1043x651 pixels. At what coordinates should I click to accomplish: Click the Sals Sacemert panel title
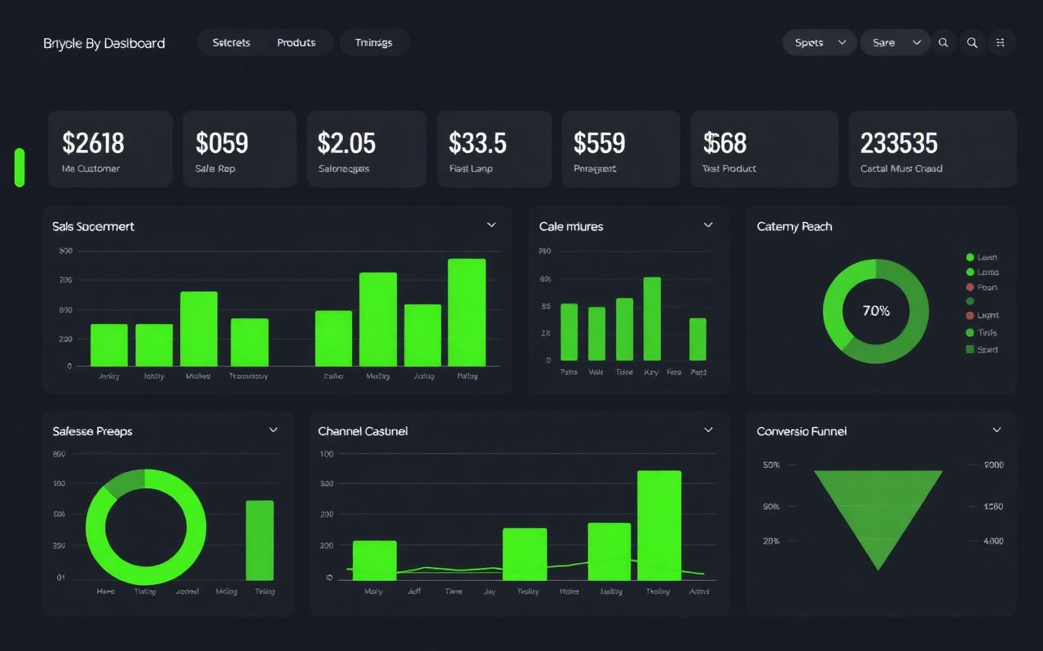click(x=93, y=226)
